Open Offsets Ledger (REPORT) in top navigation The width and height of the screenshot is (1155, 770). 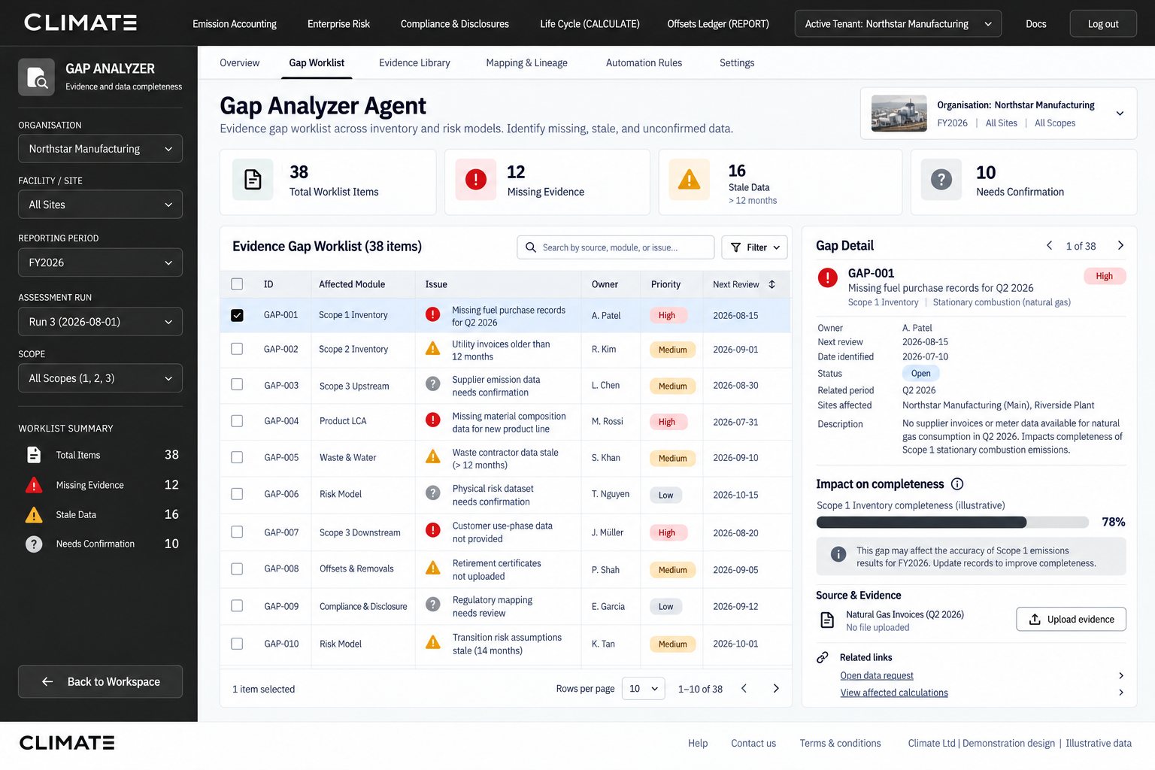(x=718, y=24)
